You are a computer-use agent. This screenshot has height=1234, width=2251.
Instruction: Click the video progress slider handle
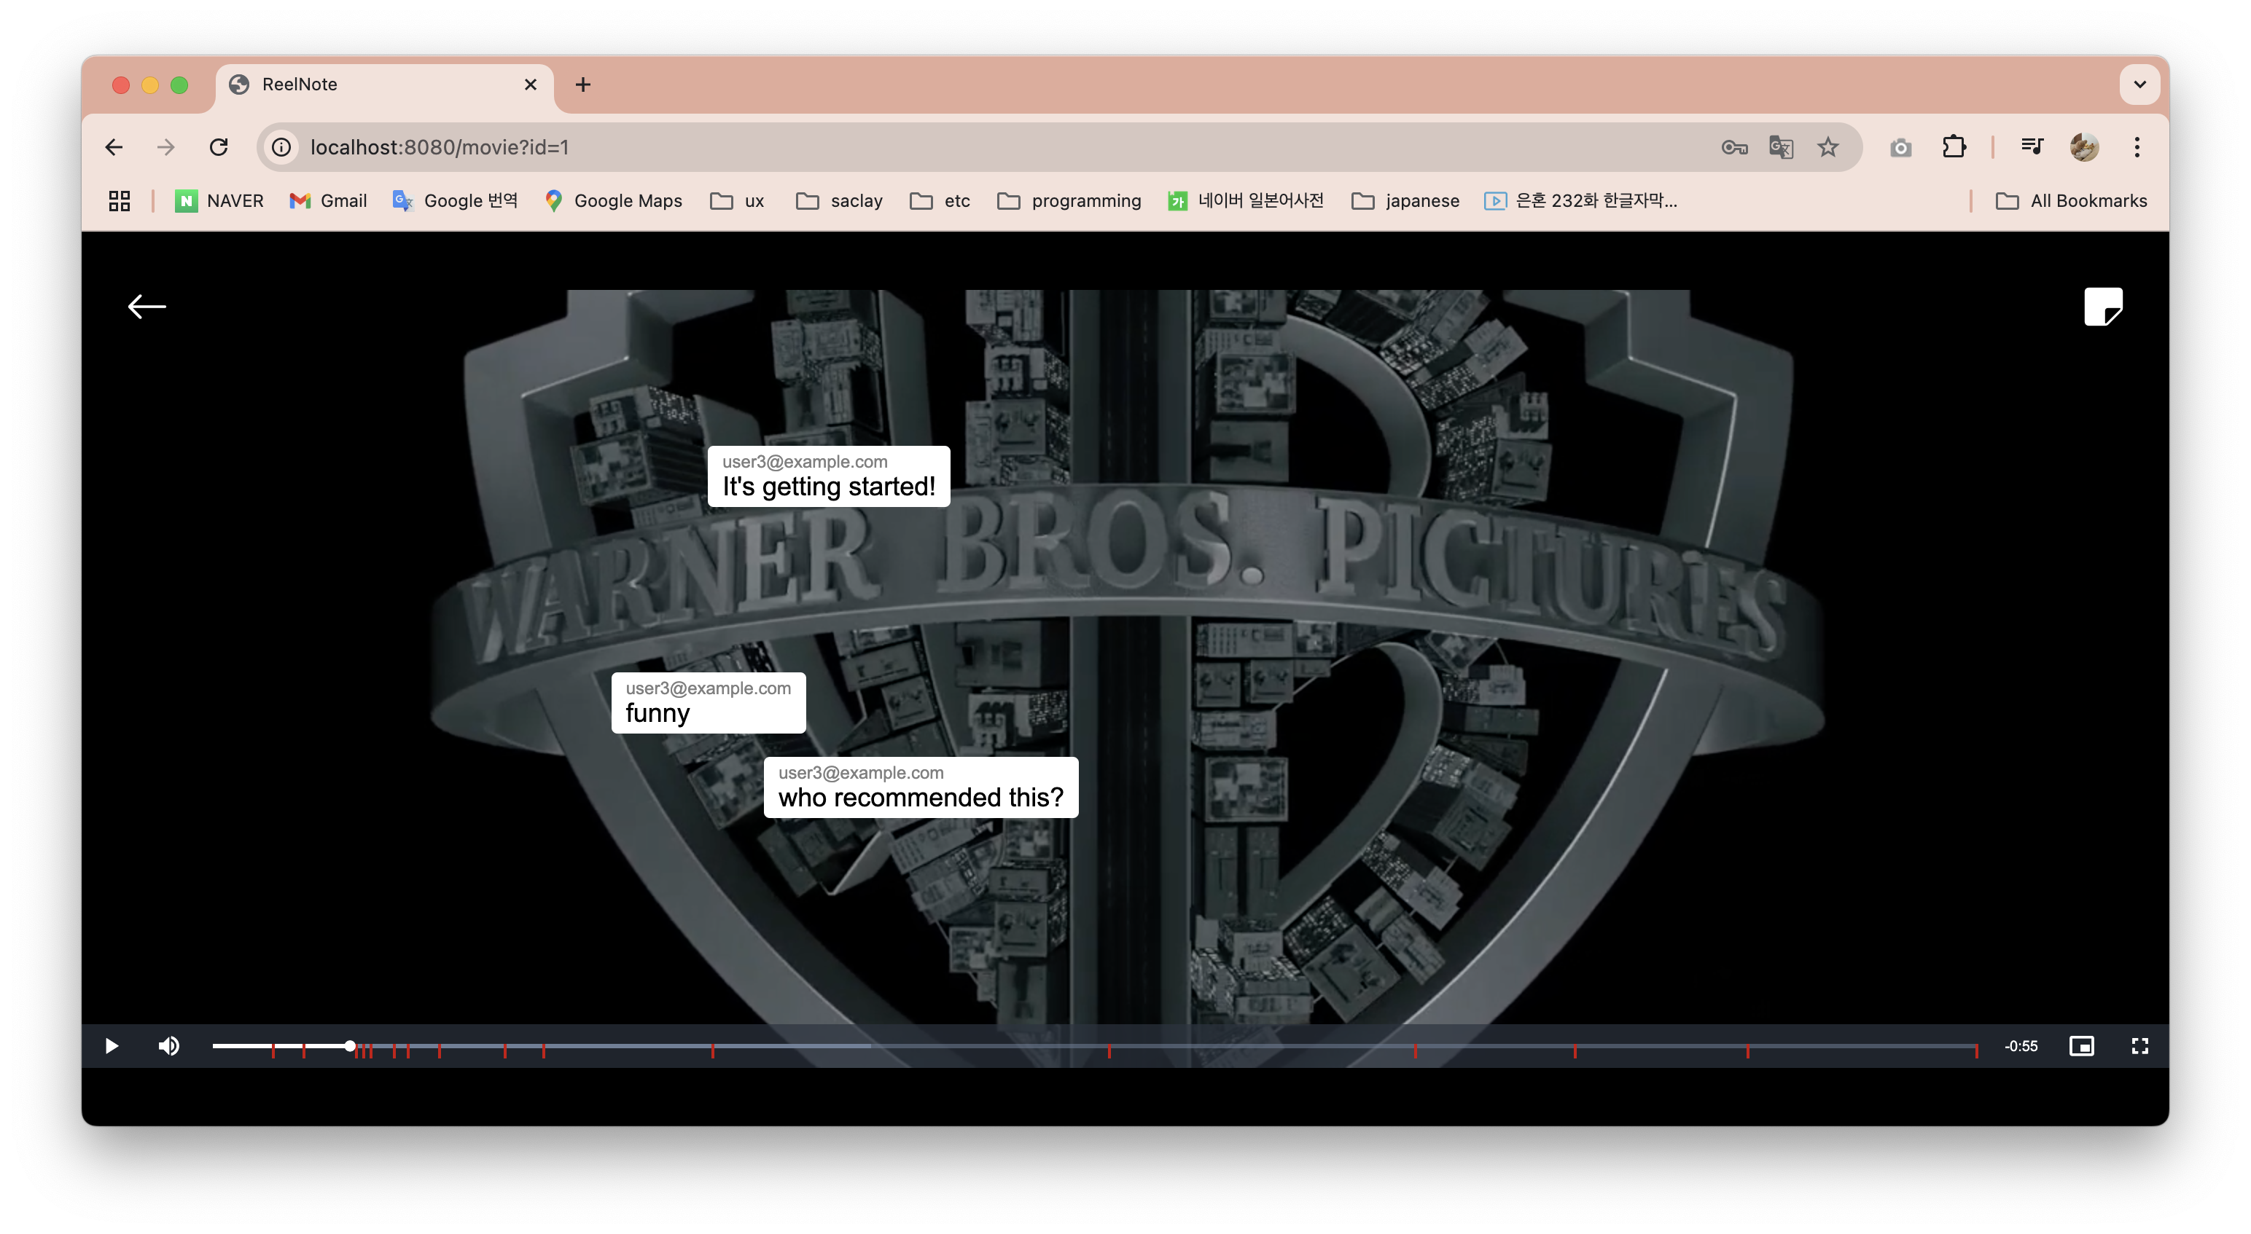[x=350, y=1045]
